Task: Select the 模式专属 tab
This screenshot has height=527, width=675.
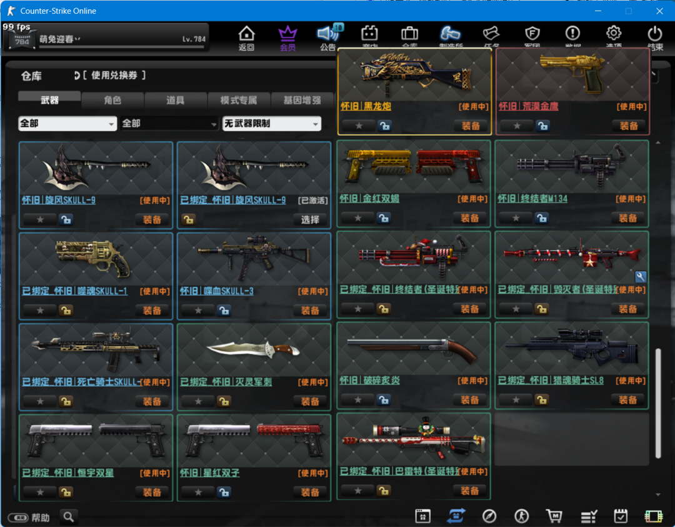Action: click(239, 100)
